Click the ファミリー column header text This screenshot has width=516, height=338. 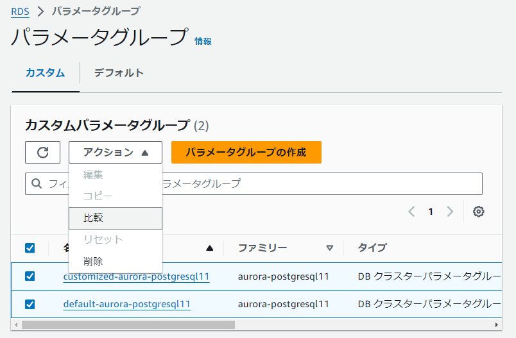click(262, 248)
